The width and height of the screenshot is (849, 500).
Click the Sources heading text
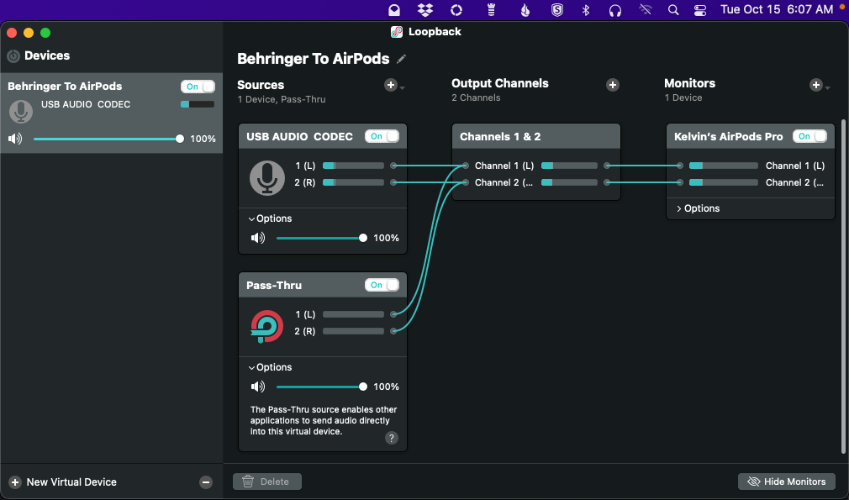point(261,85)
